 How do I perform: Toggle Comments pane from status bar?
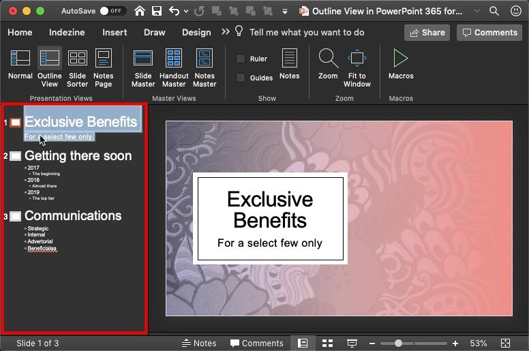point(257,344)
